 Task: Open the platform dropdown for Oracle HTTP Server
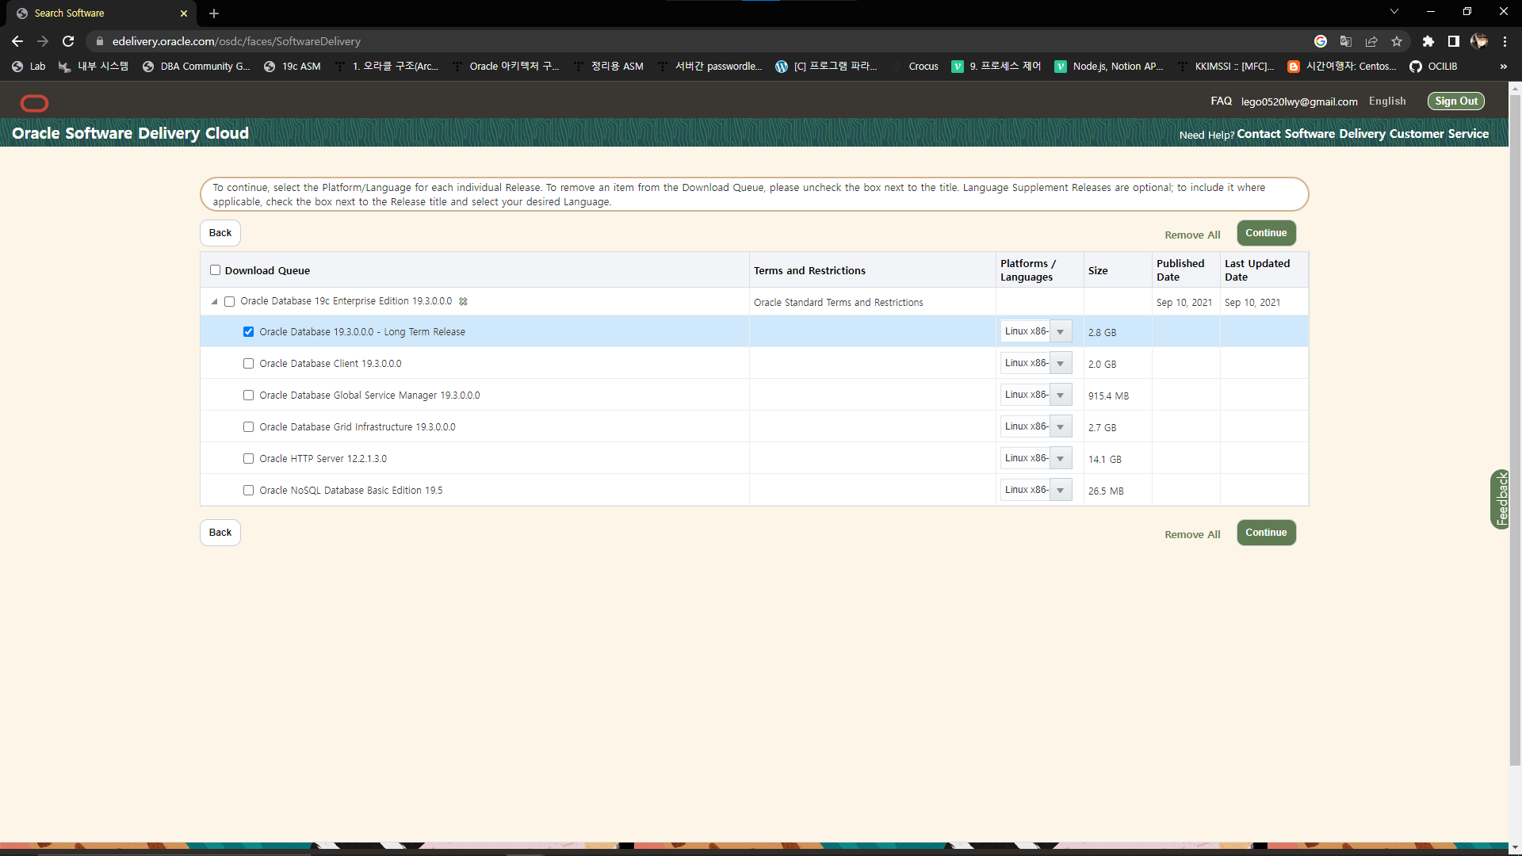(x=1060, y=459)
